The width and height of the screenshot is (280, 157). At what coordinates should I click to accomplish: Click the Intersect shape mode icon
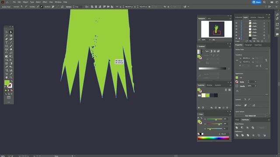(x=248, y=128)
